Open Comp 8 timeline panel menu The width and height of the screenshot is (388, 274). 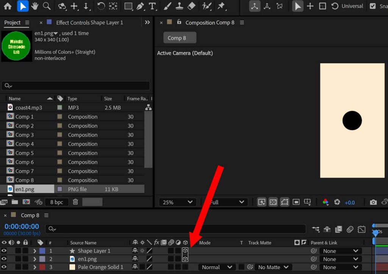pos(46,215)
